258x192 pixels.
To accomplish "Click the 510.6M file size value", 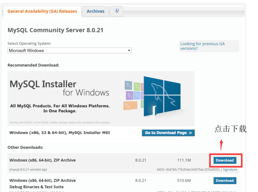I will (184, 180).
